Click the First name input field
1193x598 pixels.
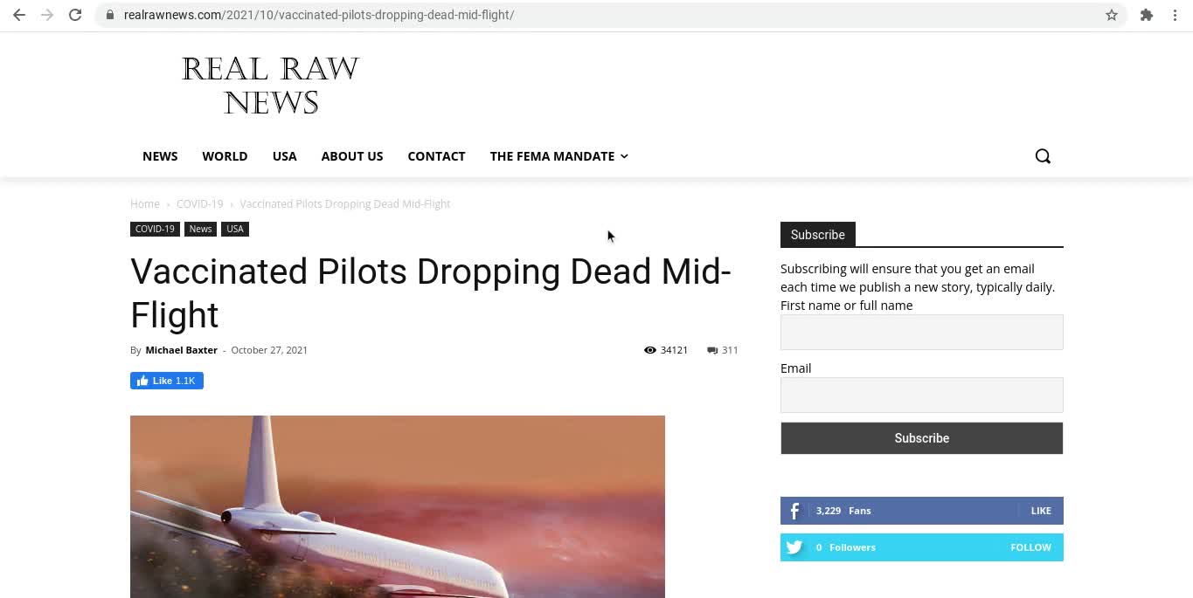coord(921,332)
